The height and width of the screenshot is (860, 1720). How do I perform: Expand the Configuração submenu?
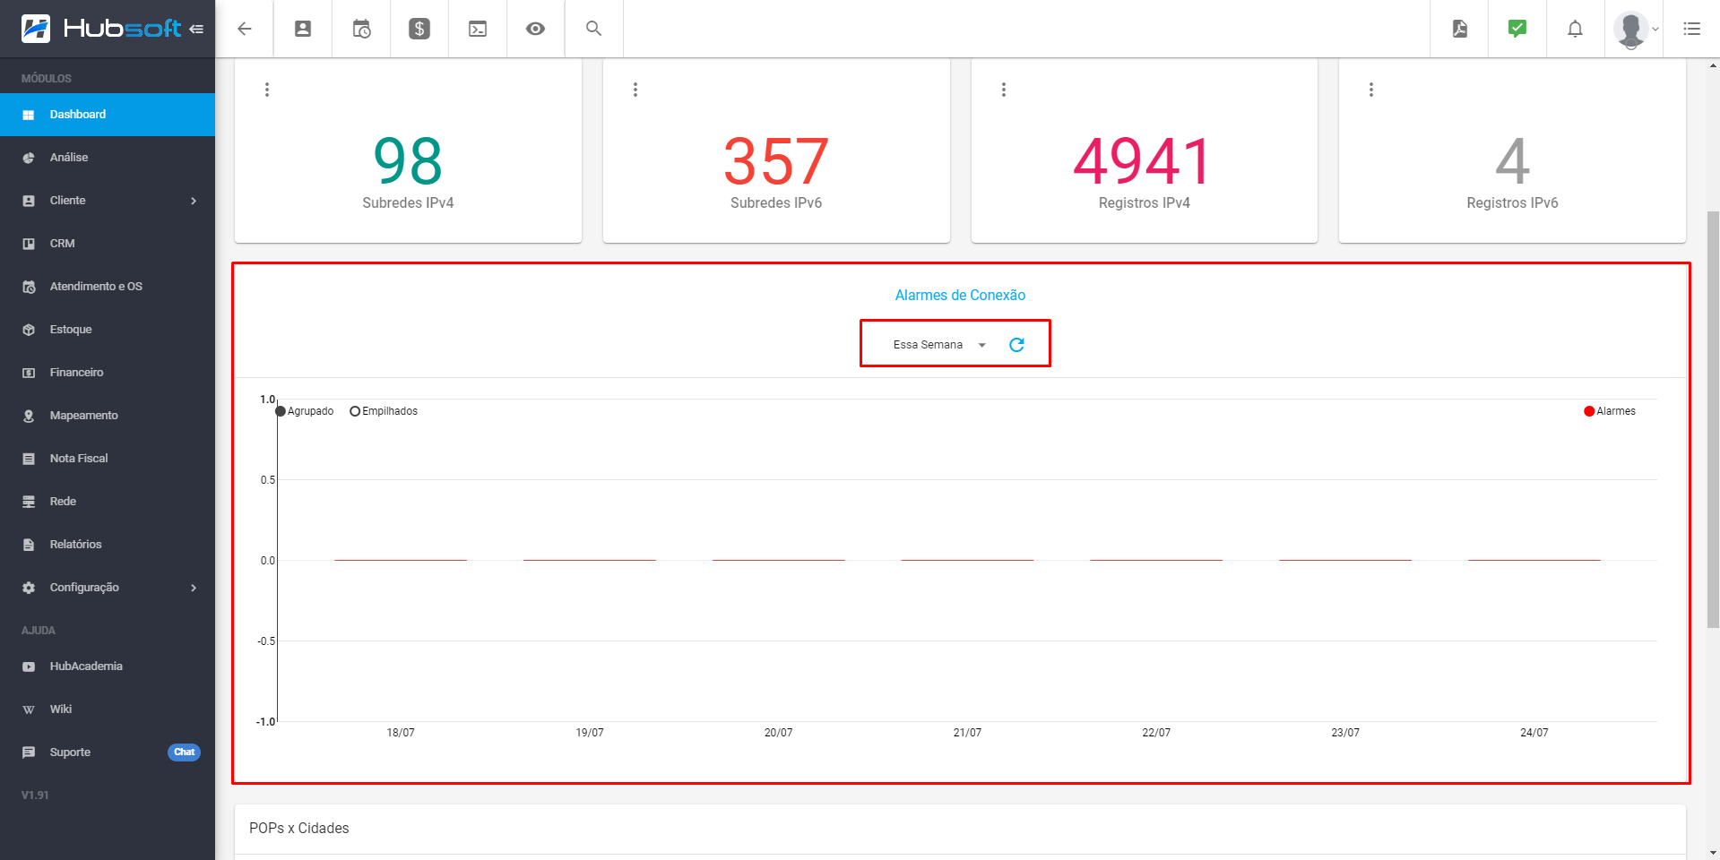point(108,587)
